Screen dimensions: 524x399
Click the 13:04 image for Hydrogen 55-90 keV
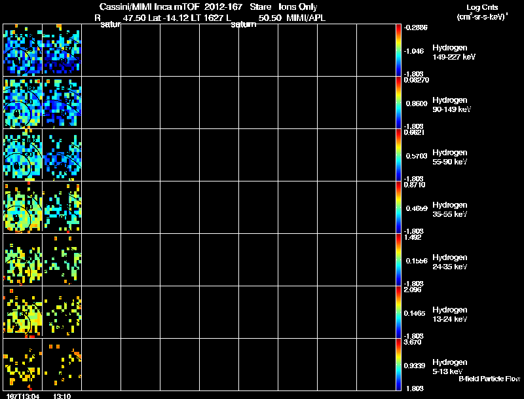(23, 155)
